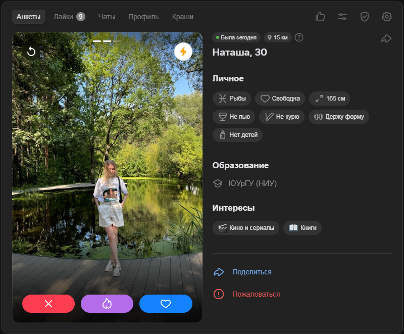Report profile via Пожаловаться link
The image size is (404, 334).
(256, 294)
